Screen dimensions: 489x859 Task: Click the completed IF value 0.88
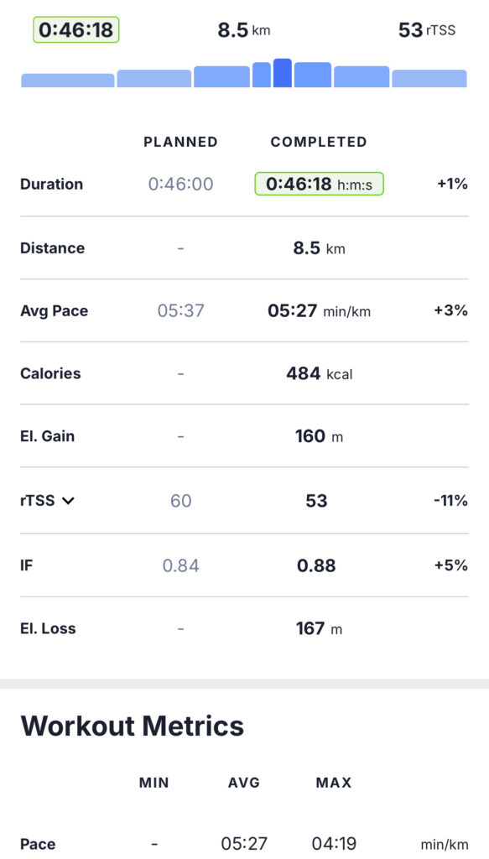pyautogui.click(x=316, y=565)
